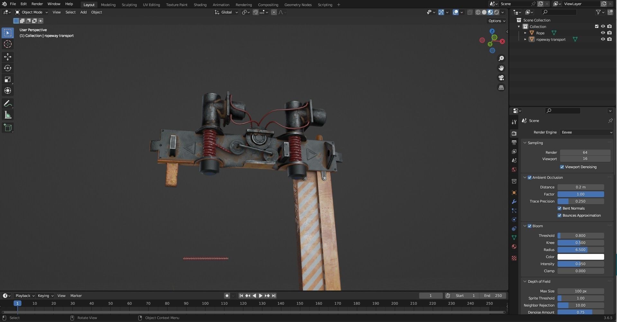Screen dimensions: 617x322
Task: Hide the Rope object in viewport
Action: [603, 33]
